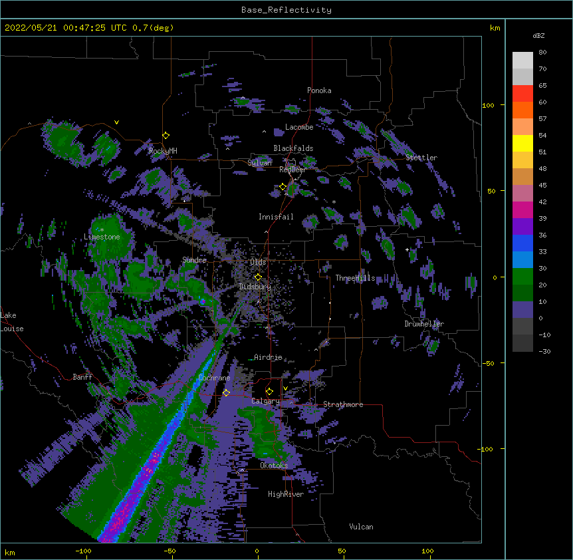Viewport: 573px width, 560px height.
Task: Click the -30 value on the dBZ legend
Action: 544,352
